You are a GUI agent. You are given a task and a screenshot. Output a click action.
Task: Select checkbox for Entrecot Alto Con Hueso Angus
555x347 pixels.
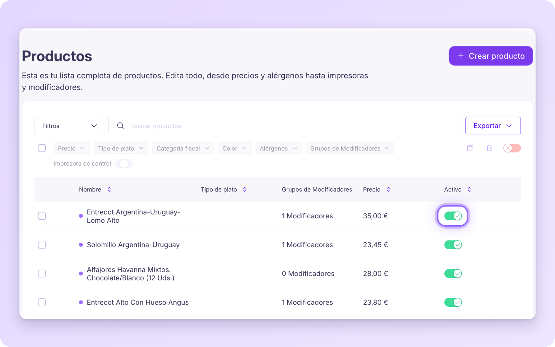coord(42,302)
